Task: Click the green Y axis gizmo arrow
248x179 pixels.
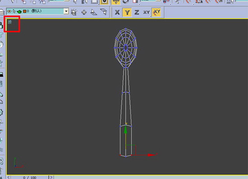Action: coord(125,130)
